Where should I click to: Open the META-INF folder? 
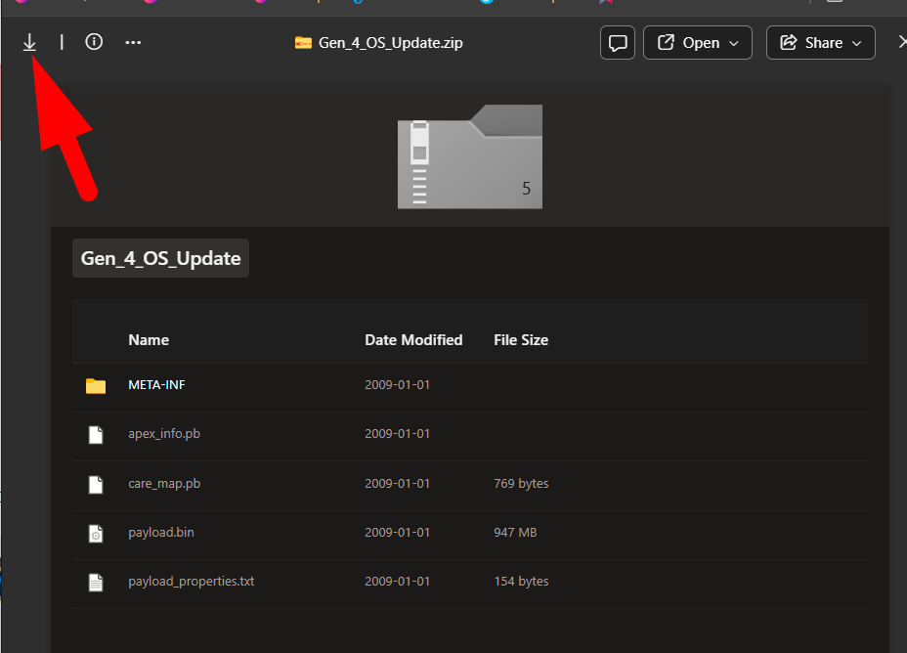[156, 384]
